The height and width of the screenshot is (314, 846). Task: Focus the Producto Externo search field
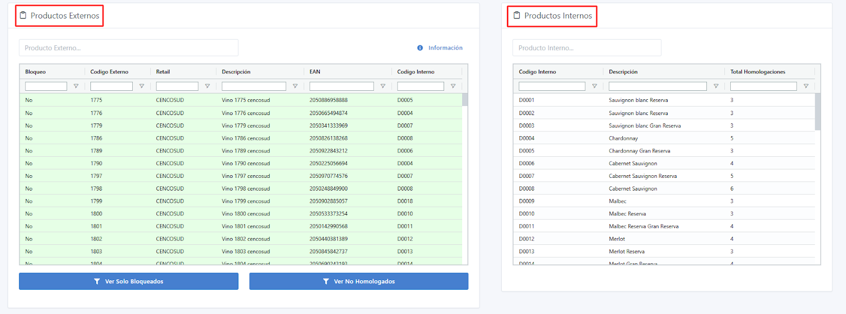click(x=128, y=48)
